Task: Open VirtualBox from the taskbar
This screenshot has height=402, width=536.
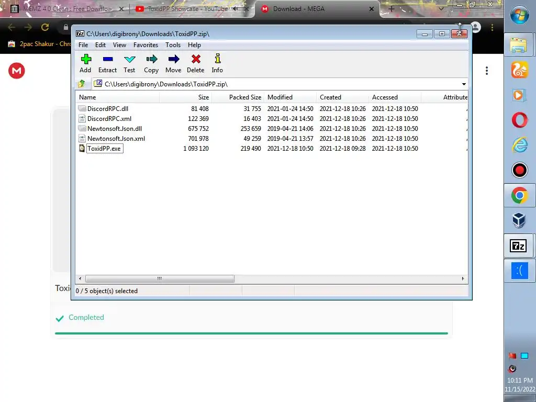Action: coord(519,220)
